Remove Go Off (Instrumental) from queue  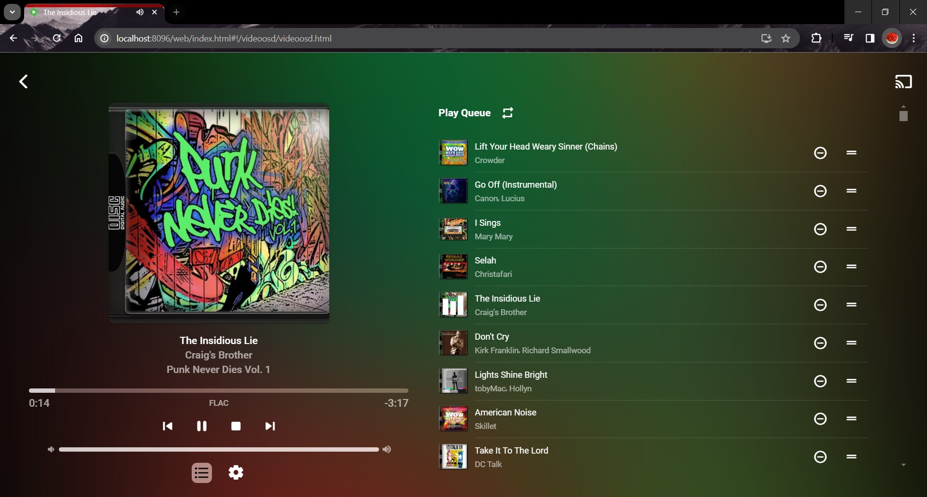(x=820, y=191)
